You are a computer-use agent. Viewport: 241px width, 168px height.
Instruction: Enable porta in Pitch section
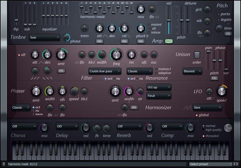(219, 14)
